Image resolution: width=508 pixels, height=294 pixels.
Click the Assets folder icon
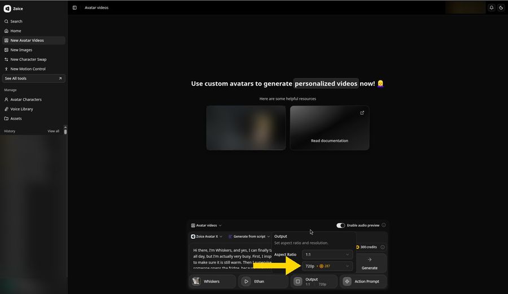coord(6,119)
